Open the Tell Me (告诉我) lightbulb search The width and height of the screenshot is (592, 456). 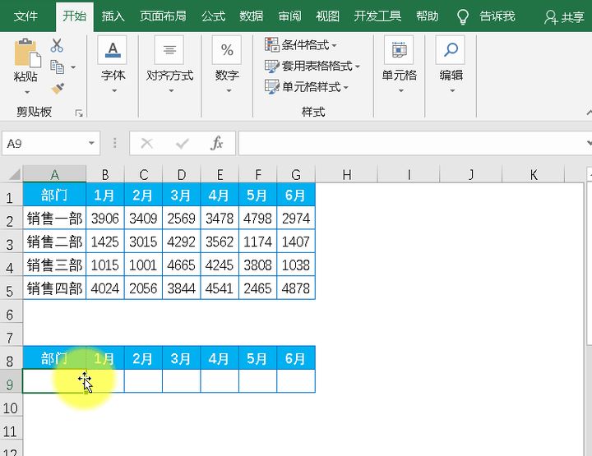point(487,16)
